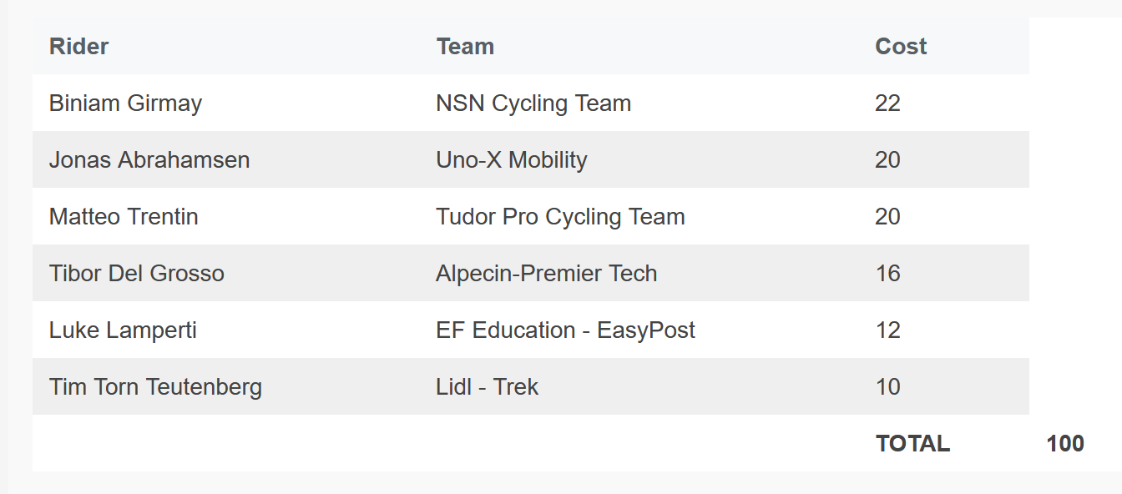Open the EF Education - EasyPost entry

[x=565, y=330]
